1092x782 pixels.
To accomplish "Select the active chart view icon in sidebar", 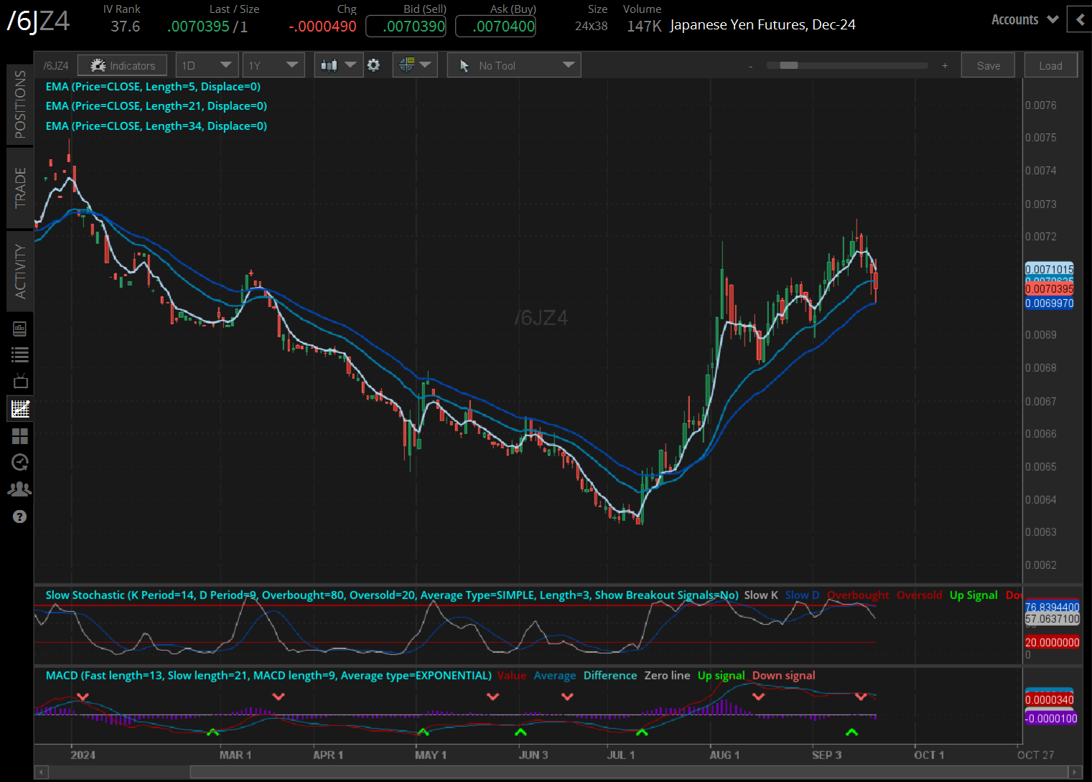I will (20, 409).
